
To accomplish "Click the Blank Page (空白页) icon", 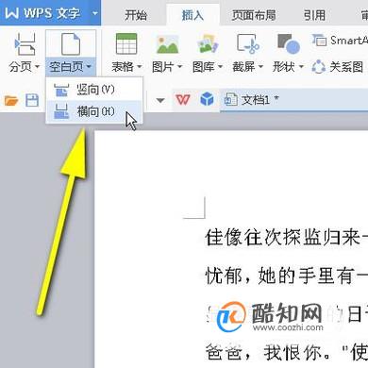I will pyautogui.click(x=71, y=44).
